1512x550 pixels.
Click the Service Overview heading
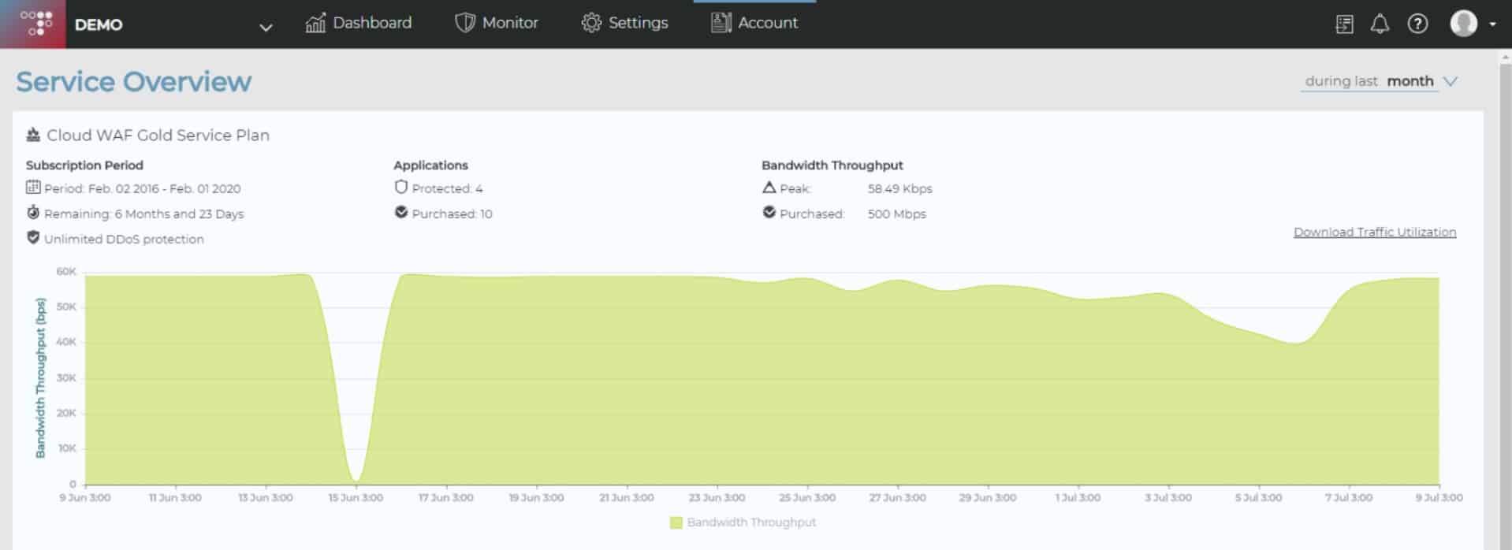coord(134,82)
